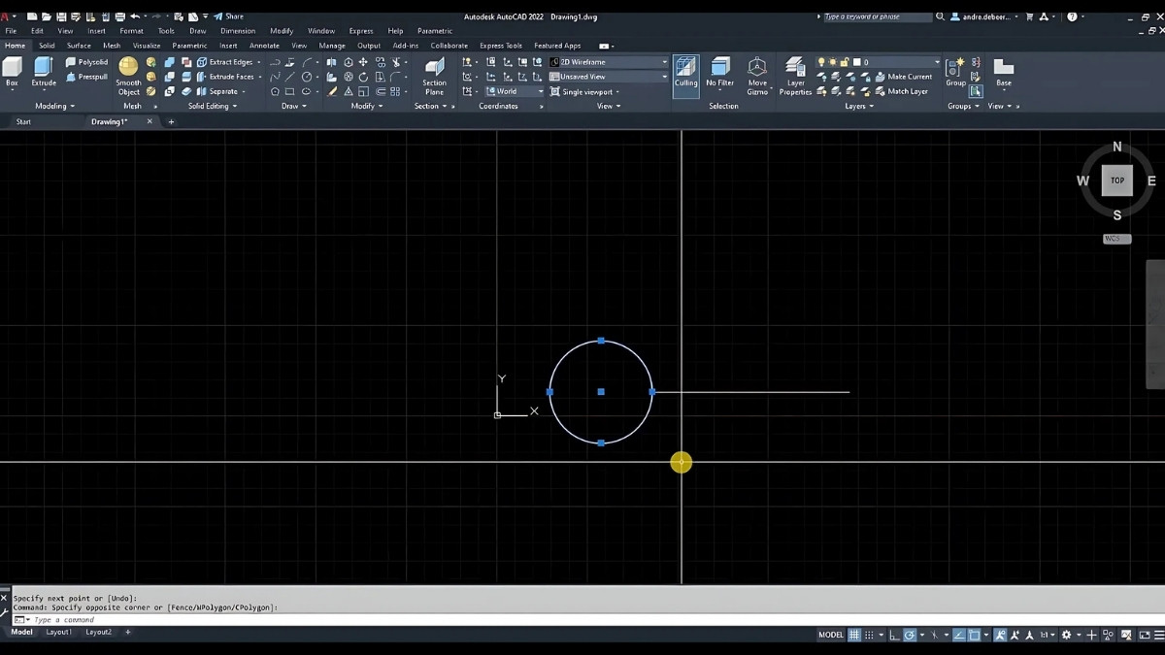This screenshot has width=1165, height=655.
Task: Open the Smooth Object mesh tool
Action: tap(128, 76)
